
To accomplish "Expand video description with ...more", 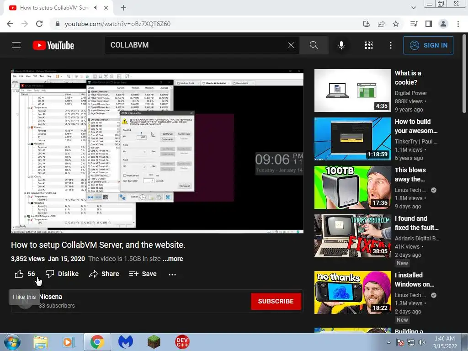I will pyautogui.click(x=173, y=259).
